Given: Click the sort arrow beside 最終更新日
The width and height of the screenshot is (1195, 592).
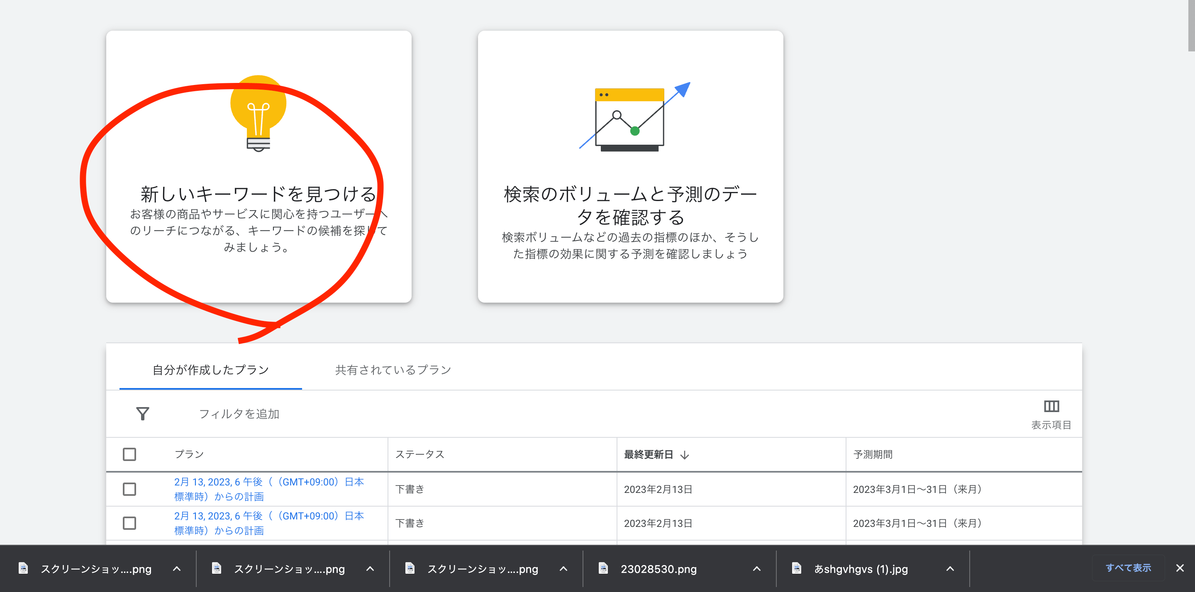Looking at the screenshot, I should pos(684,455).
